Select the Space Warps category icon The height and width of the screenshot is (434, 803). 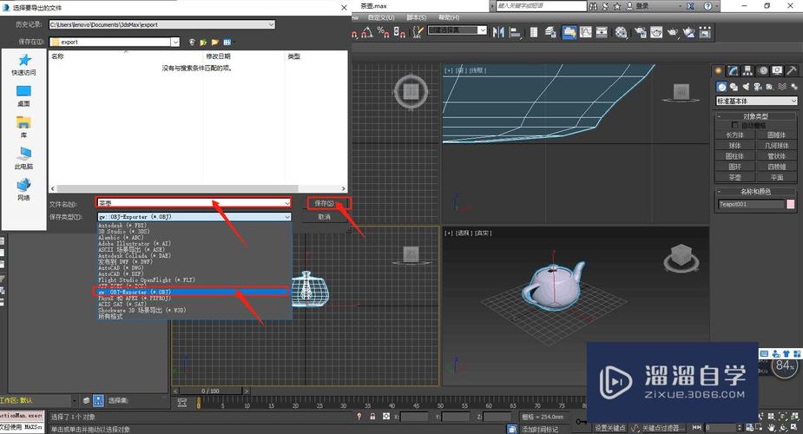[x=782, y=87]
